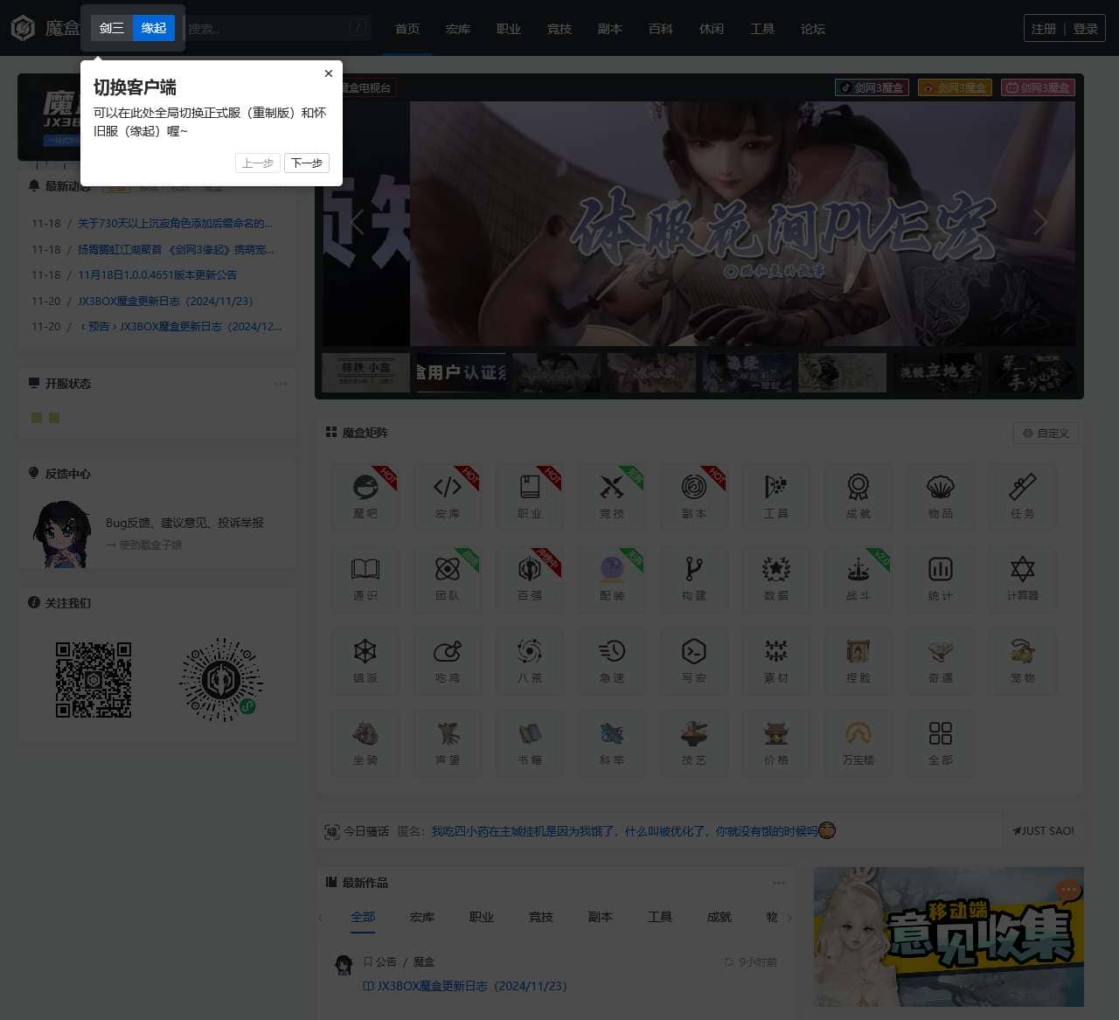1119x1020 pixels.
Task: Expand 最新作品 more options dots
Action: (779, 883)
